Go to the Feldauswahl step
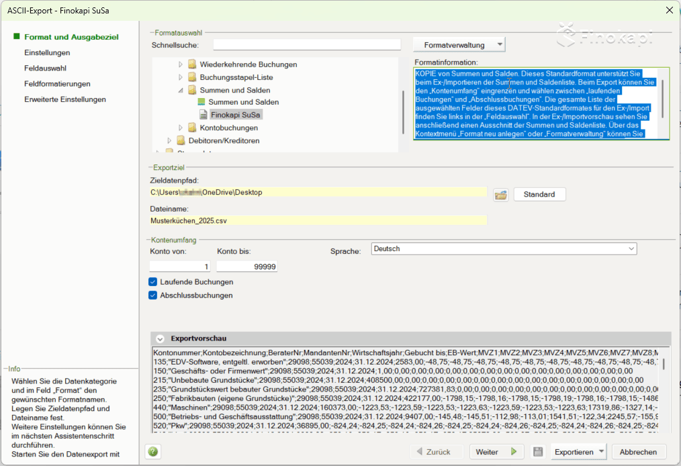The height and width of the screenshot is (466, 681). point(45,68)
